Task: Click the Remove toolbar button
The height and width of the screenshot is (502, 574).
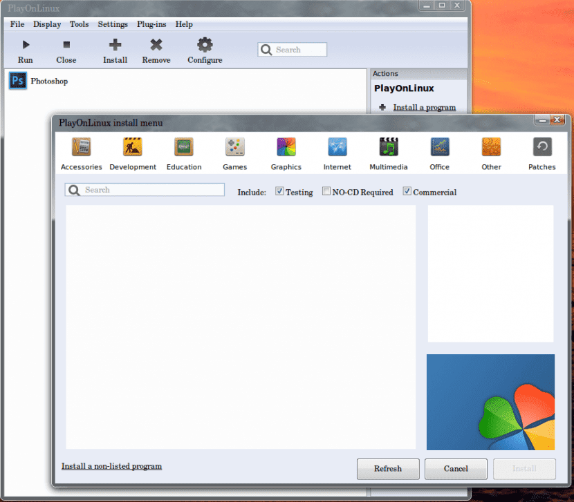Action: pyautogui.click(x=156, y=51)
